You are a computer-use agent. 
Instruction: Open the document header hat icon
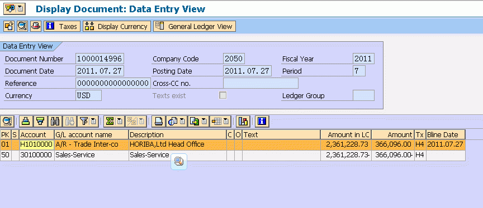tap(36, 26)
